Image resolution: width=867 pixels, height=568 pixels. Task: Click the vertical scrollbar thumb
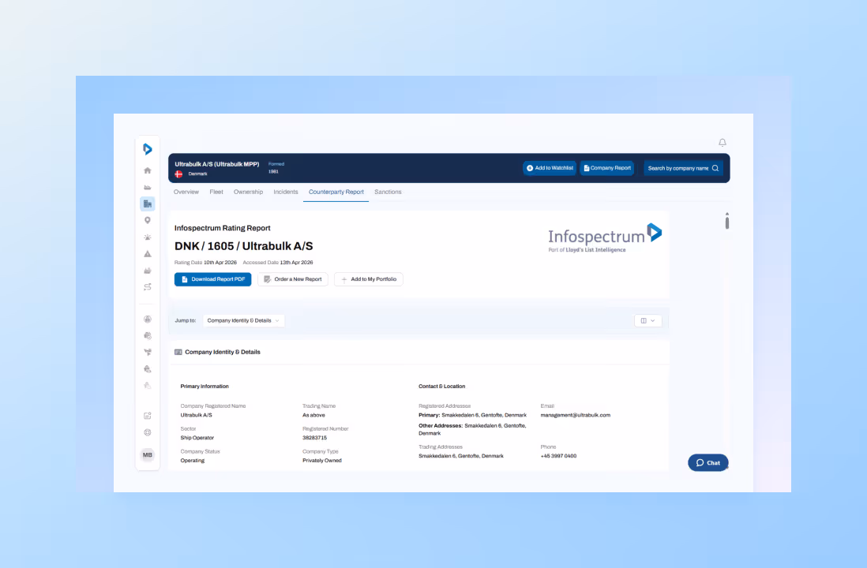(727, 222)
